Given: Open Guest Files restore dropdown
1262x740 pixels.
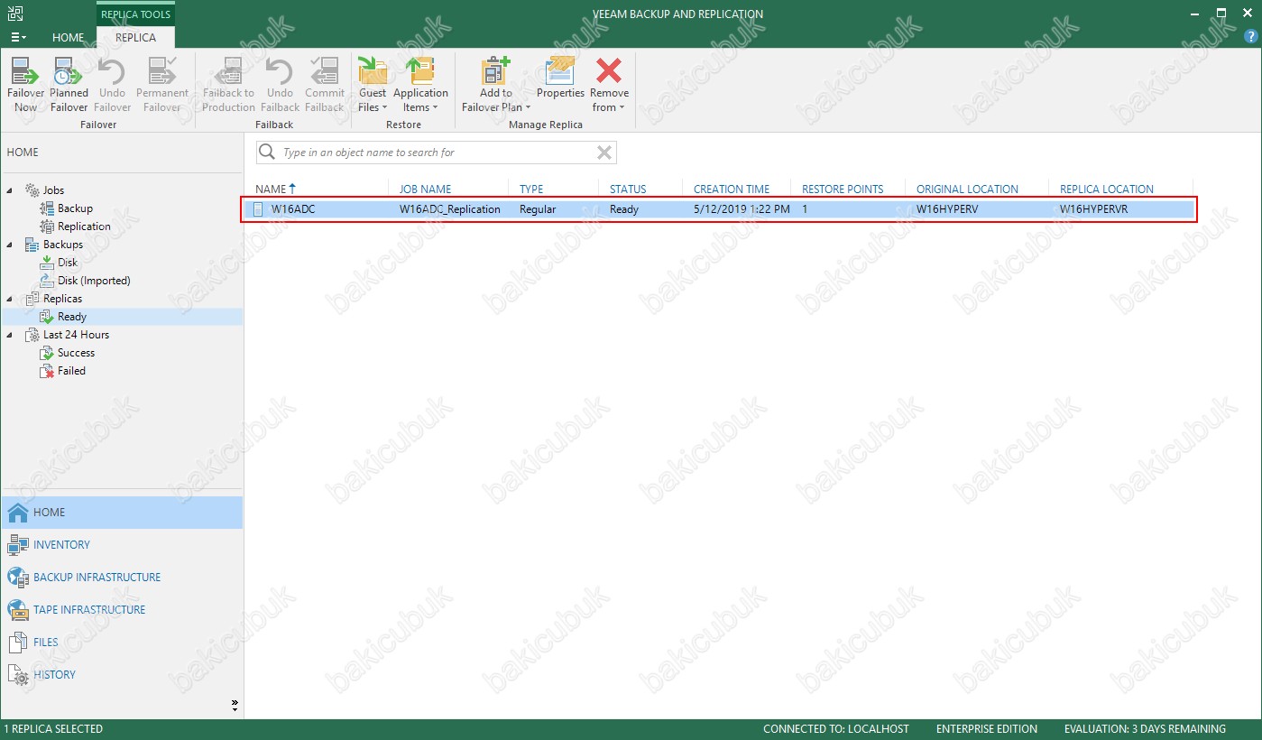Looking at the screenshot, I should pyautogui.click(x=373, y=85).
